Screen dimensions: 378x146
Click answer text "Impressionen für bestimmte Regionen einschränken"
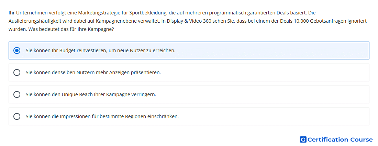coord(119,116)
